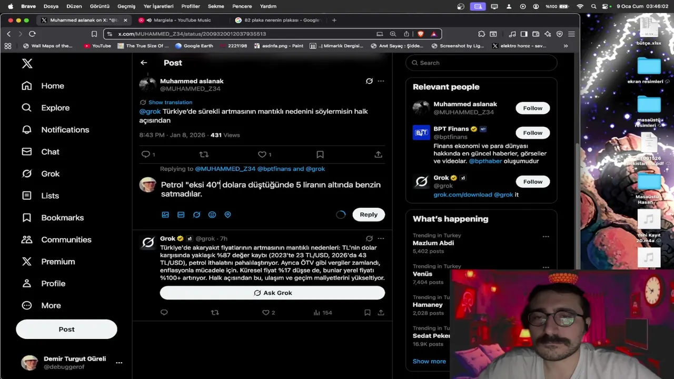Open Pencere menu in menu bar
674x379 pixels.
click(x=242, y=6)
